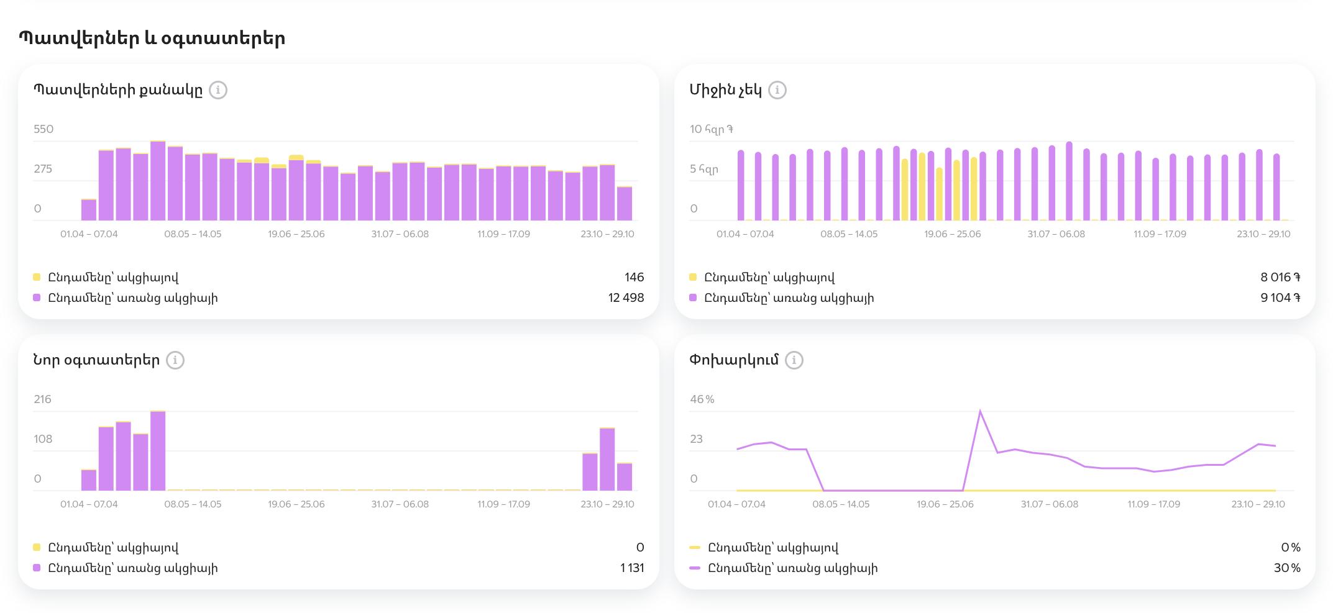Click the tallest purple bar in average check chart
The height and width of the screenshot is (613, 1333).
1069,181
